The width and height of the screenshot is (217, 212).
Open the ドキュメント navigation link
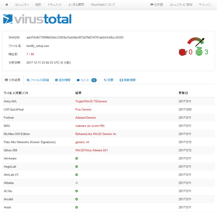[x=55, y=5]
